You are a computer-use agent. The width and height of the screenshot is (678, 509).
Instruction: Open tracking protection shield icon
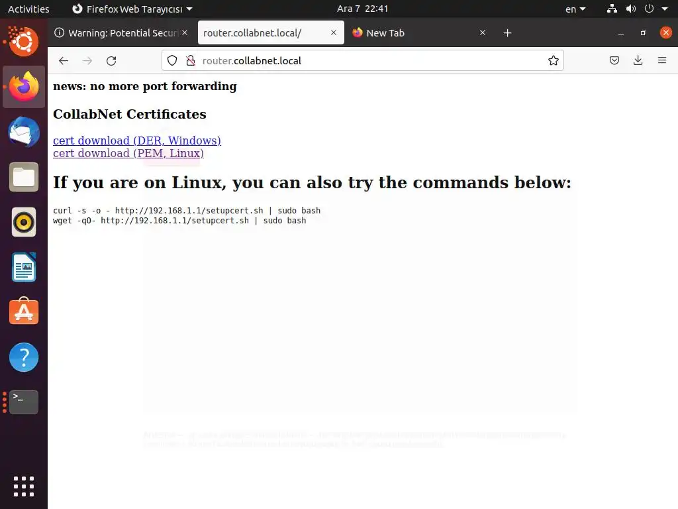pos(172,60)
